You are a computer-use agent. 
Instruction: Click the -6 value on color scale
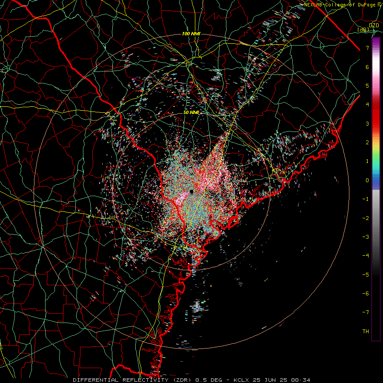[366, 294]
